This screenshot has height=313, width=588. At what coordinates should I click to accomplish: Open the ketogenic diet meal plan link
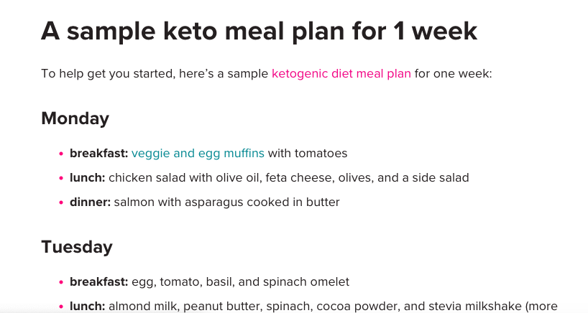pos(341,73)
